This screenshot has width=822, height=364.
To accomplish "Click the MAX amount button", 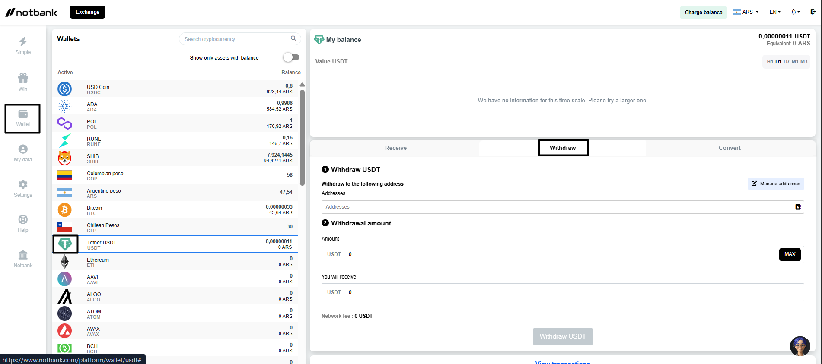I will tap(790, 254).
